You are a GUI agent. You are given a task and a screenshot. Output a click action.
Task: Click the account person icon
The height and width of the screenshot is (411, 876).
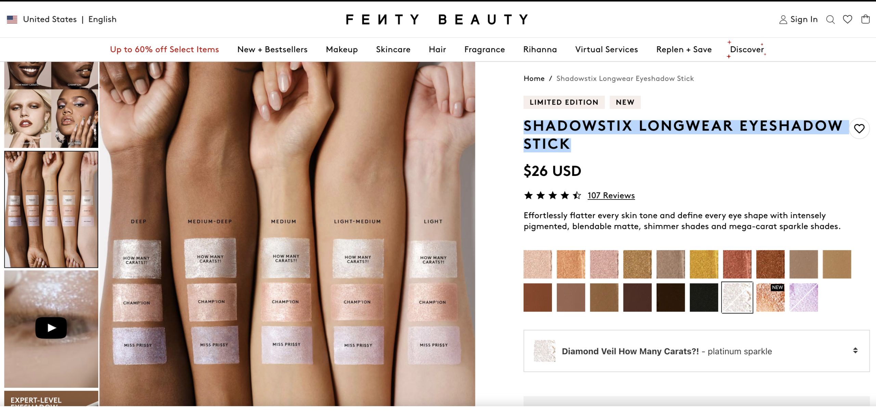click(783, 20)
